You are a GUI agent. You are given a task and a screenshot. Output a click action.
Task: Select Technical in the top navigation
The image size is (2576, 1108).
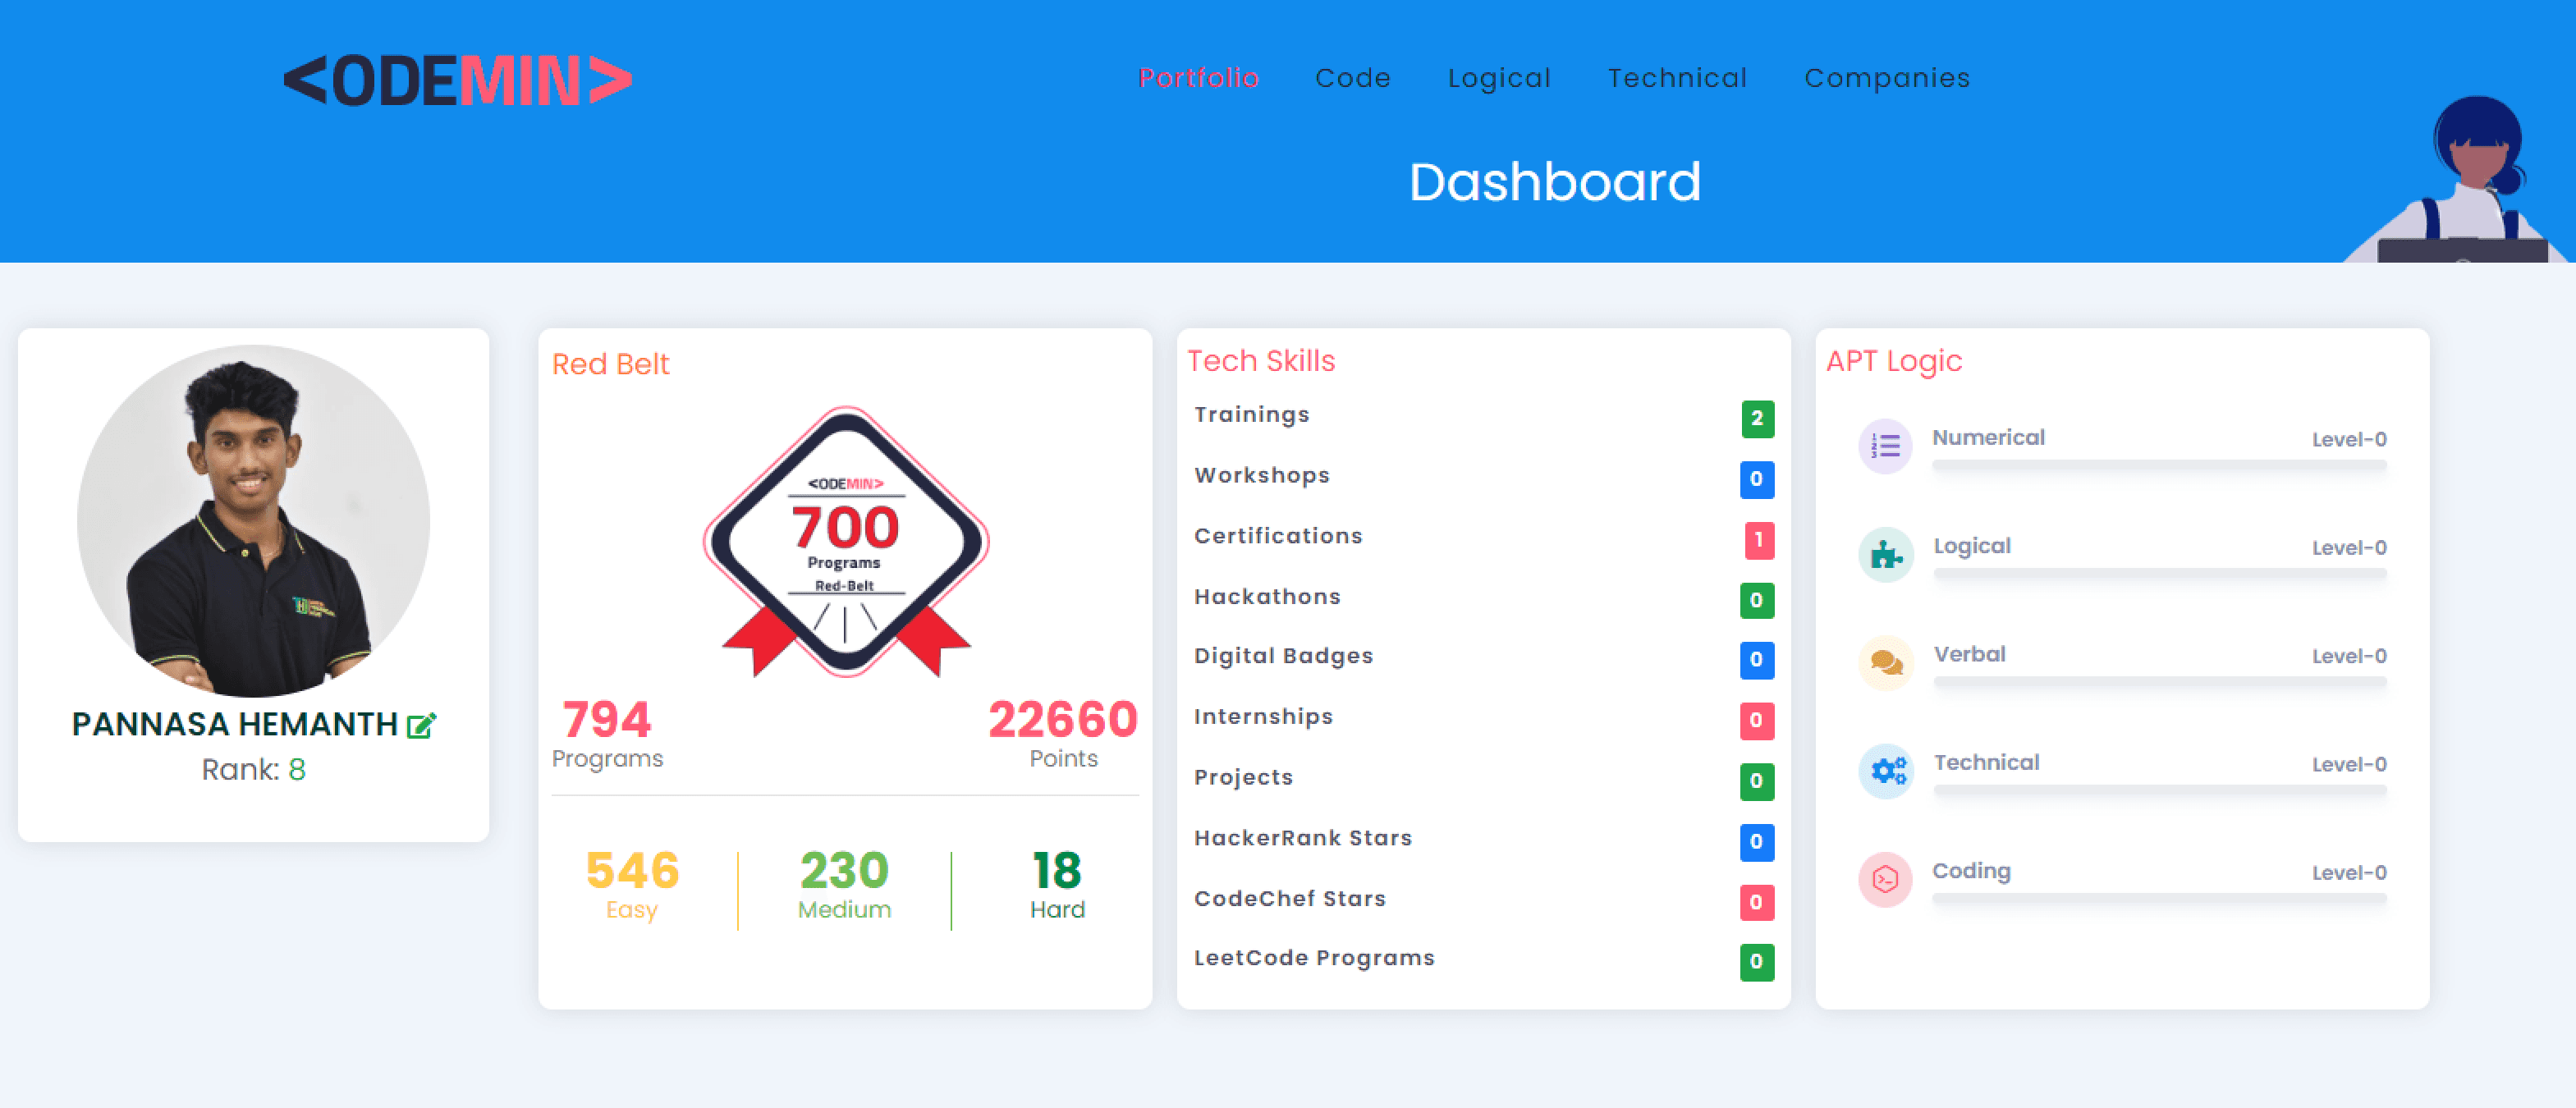[x=1676, y=78]
